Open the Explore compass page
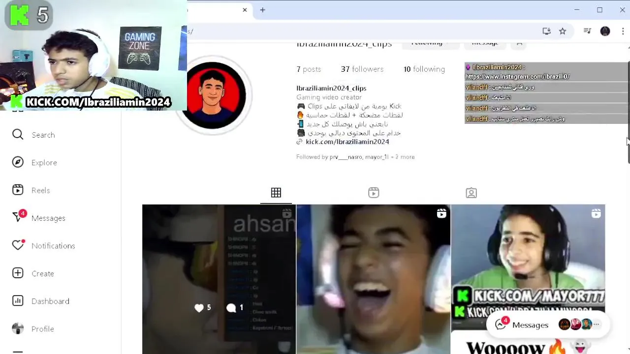This screenshot has width=630, height=354. (34, 162)
